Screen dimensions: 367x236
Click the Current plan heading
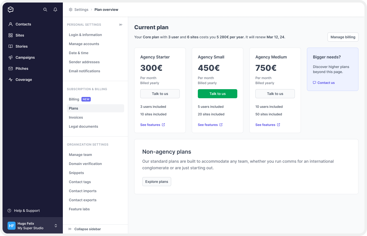pyautogui.click(x=151, y=27)
